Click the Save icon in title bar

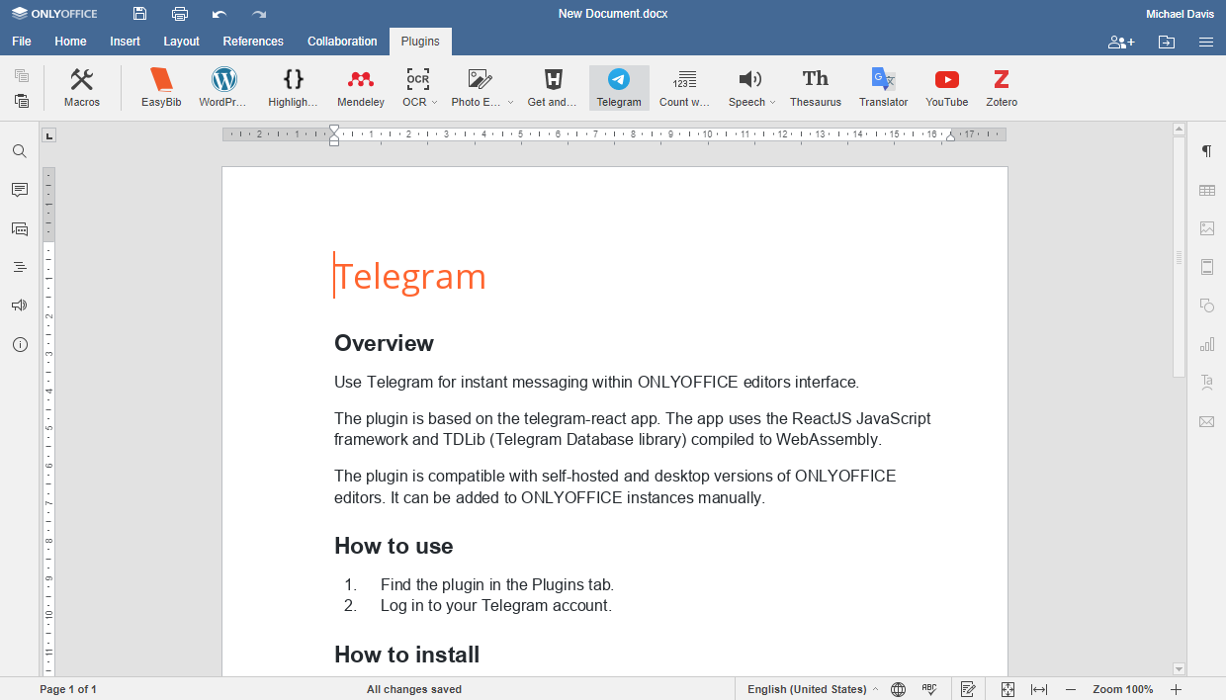point(139,14)
